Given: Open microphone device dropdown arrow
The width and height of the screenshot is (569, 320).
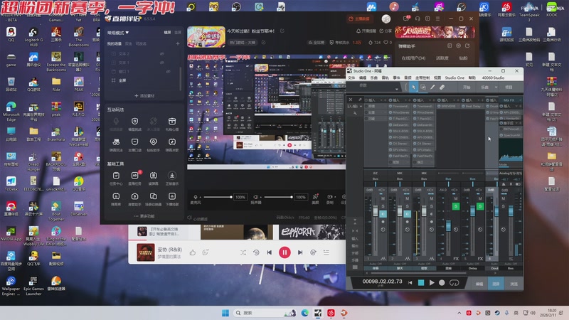Looking at the screenshot, I should [x=201, y=196].
